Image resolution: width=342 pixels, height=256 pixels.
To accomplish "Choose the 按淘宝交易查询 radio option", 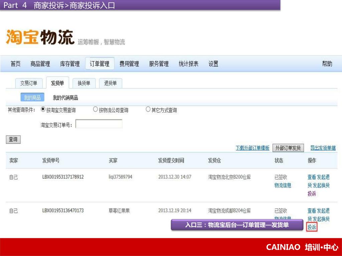I will point(43,109).
